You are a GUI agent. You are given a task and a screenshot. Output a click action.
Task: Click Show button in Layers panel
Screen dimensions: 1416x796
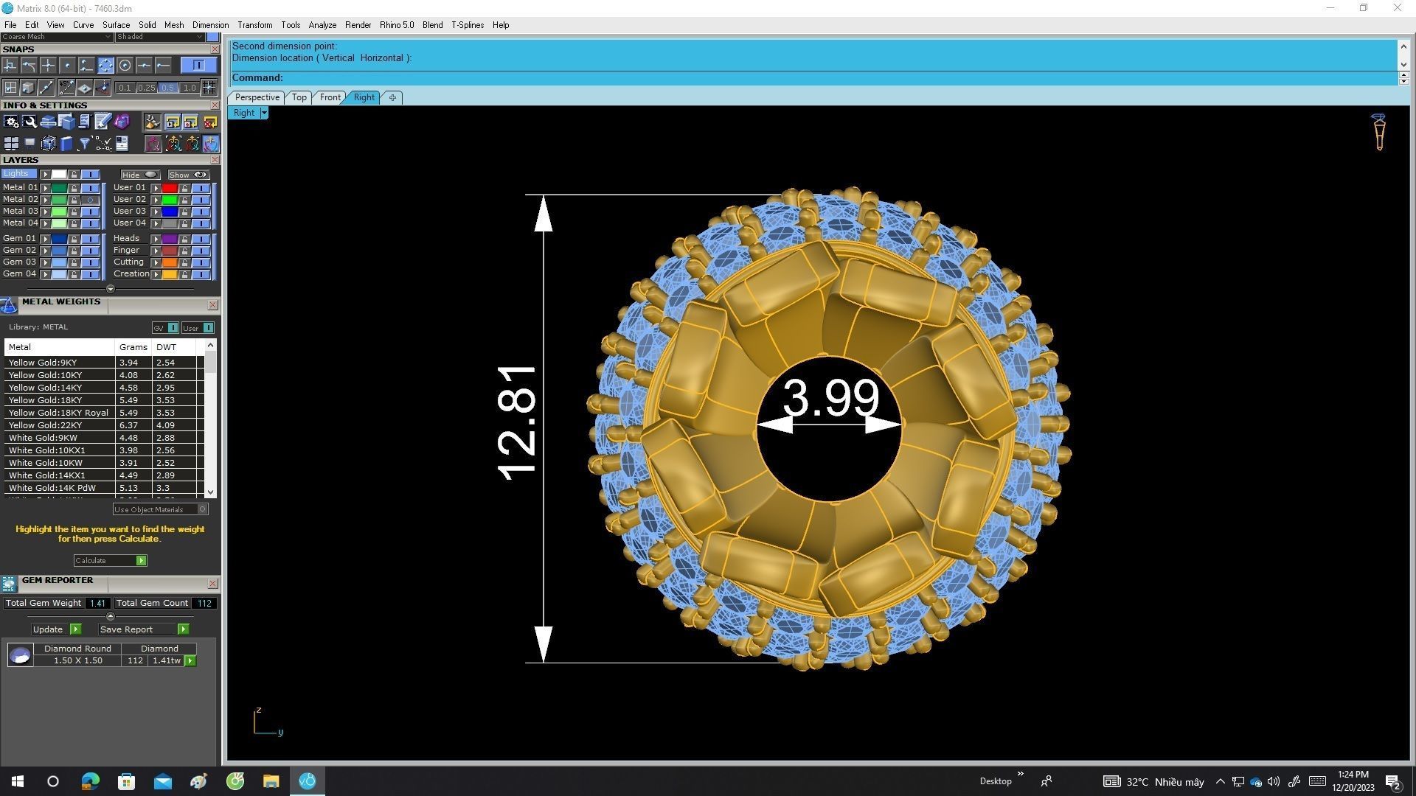click(189, 175)
